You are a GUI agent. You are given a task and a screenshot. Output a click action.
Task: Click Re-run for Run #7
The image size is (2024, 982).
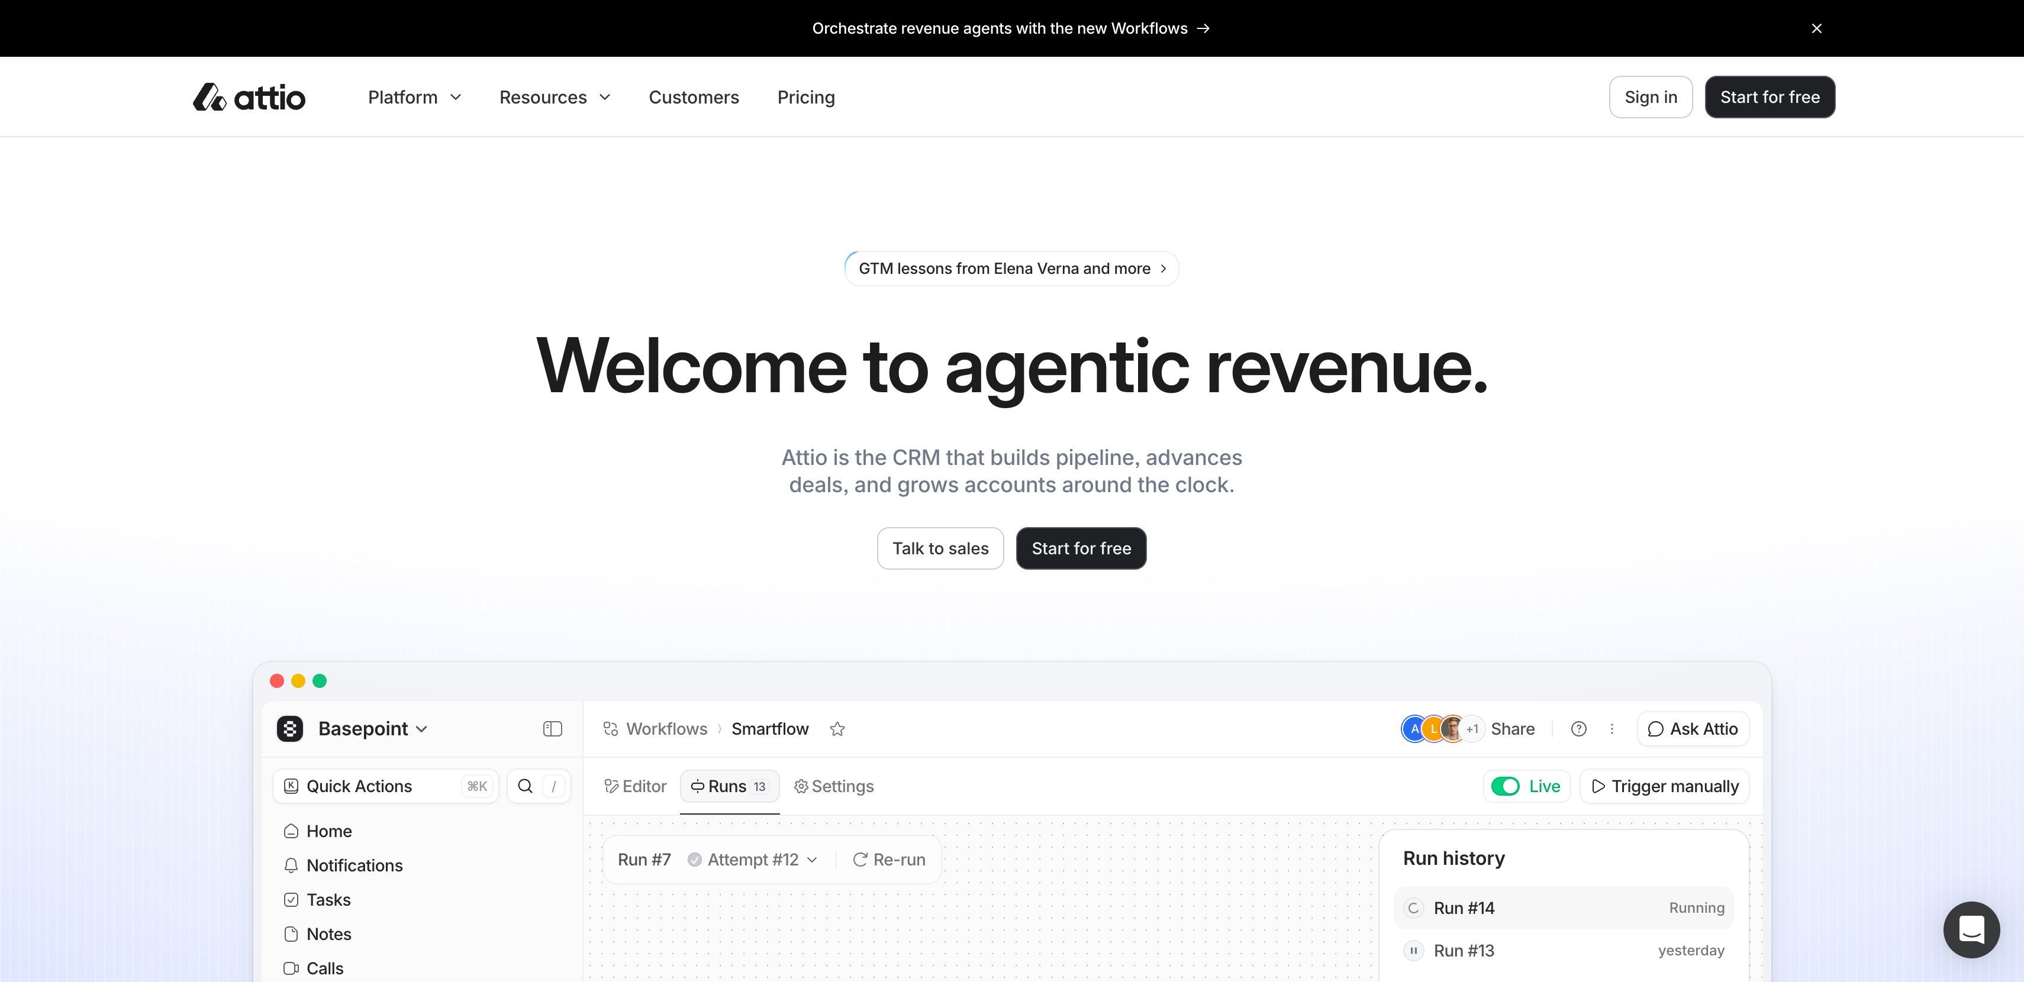point(889,860)
